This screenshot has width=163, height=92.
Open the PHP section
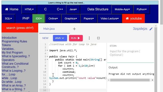(x=26, y=18)
